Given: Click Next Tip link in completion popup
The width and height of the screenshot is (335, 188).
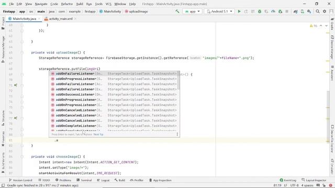Looking at the screenshot, I should point(98,135).
